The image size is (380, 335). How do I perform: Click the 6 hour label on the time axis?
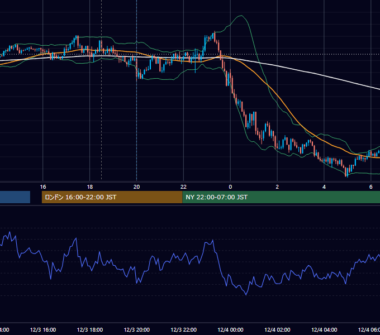point(371,187)
